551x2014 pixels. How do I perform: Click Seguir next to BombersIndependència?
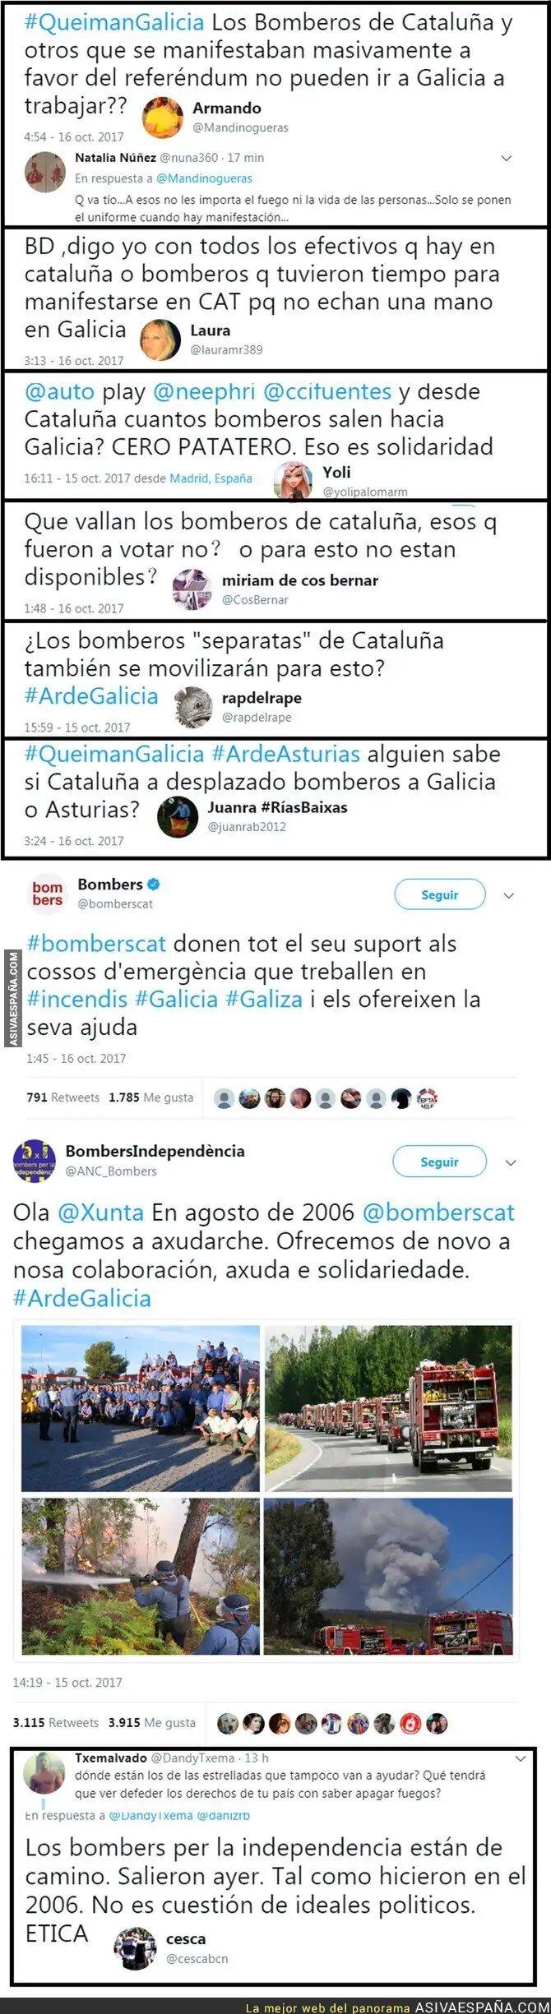pos(440,1162)
